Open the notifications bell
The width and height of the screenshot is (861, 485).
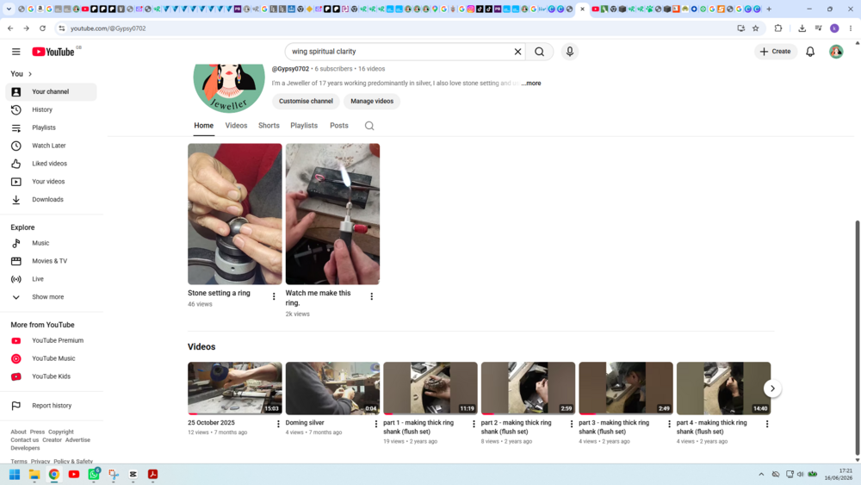[x=810, y=52]
